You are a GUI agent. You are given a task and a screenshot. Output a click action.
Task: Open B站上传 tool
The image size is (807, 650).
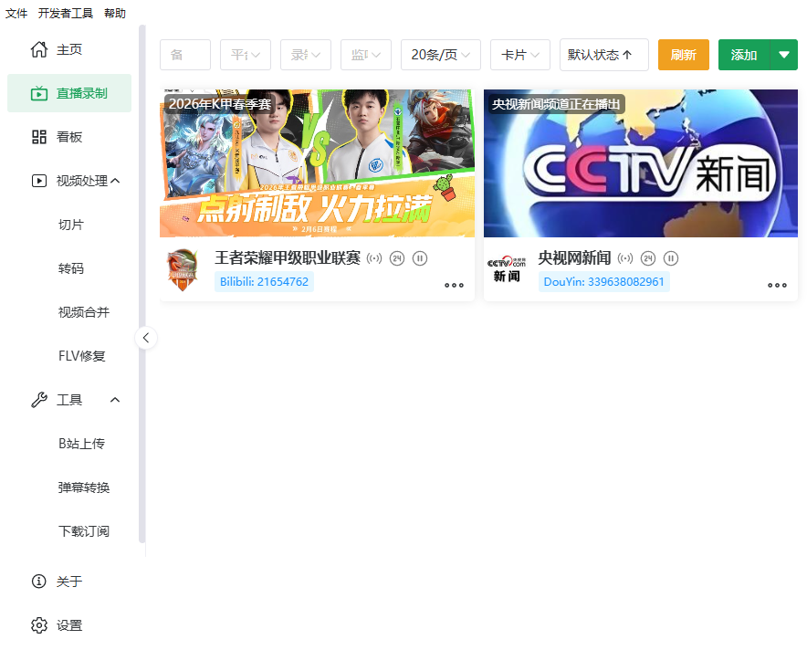pos(82,444)
